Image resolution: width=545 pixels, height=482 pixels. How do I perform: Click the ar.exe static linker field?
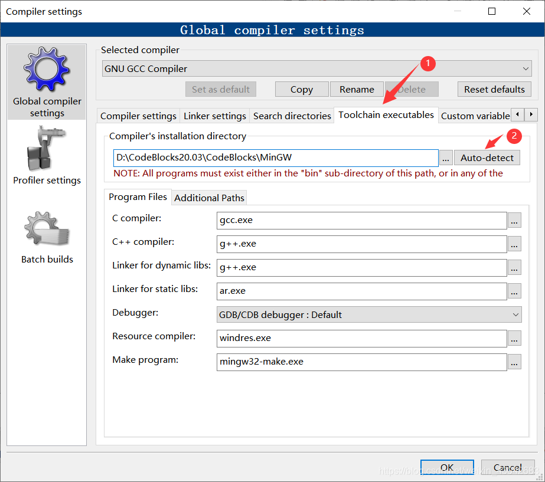tap(361, 291)
